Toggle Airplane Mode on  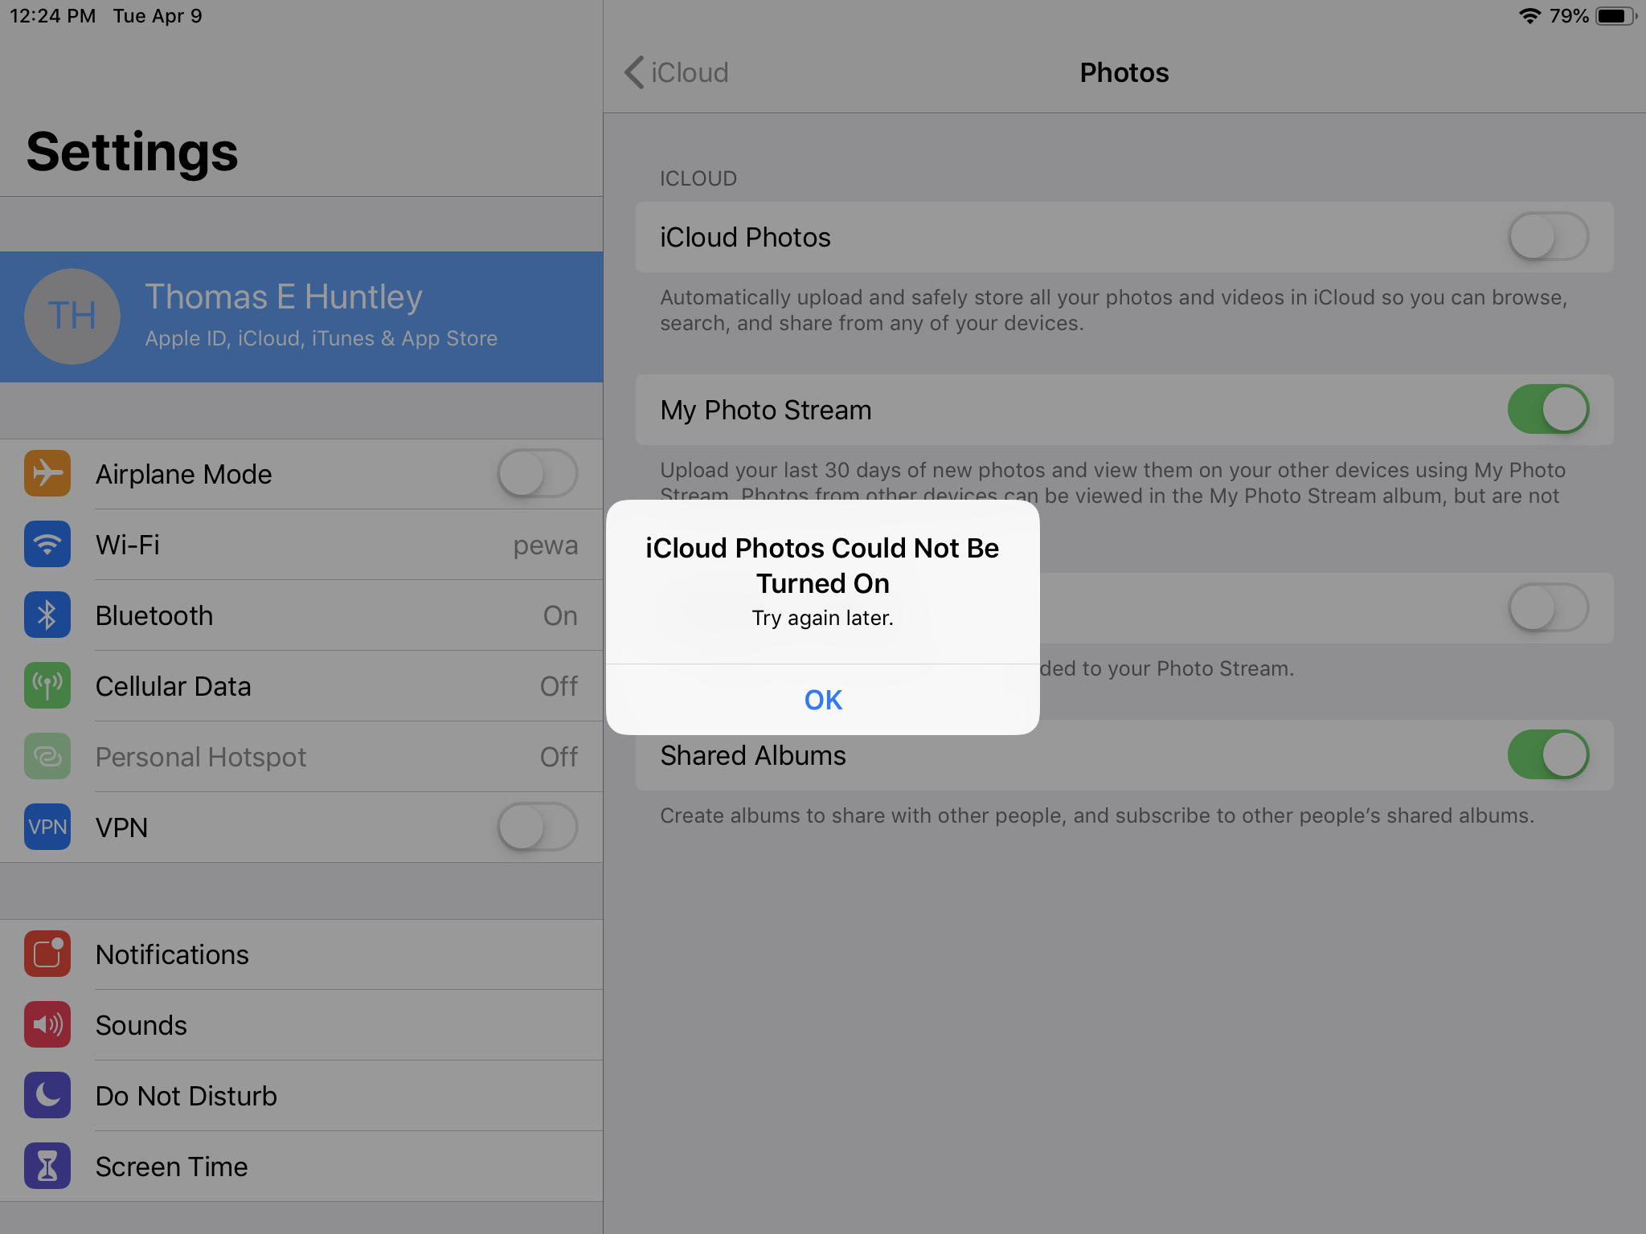(537, 474)
